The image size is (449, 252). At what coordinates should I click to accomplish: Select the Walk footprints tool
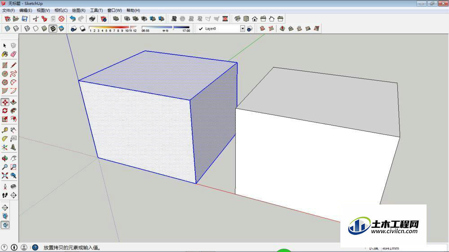(5, 195)
